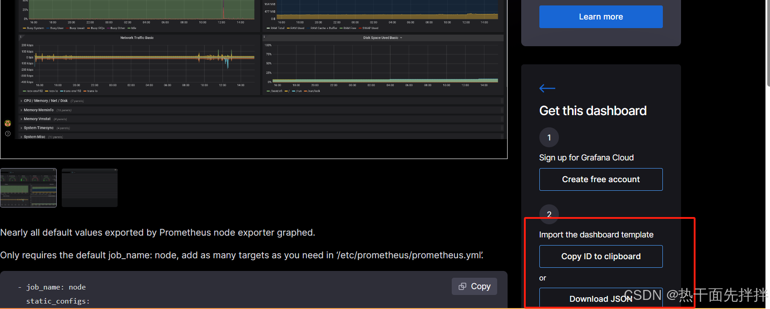
Task: Expand the CPU / Memory / Net / Disk row
Action: (21, 101)
